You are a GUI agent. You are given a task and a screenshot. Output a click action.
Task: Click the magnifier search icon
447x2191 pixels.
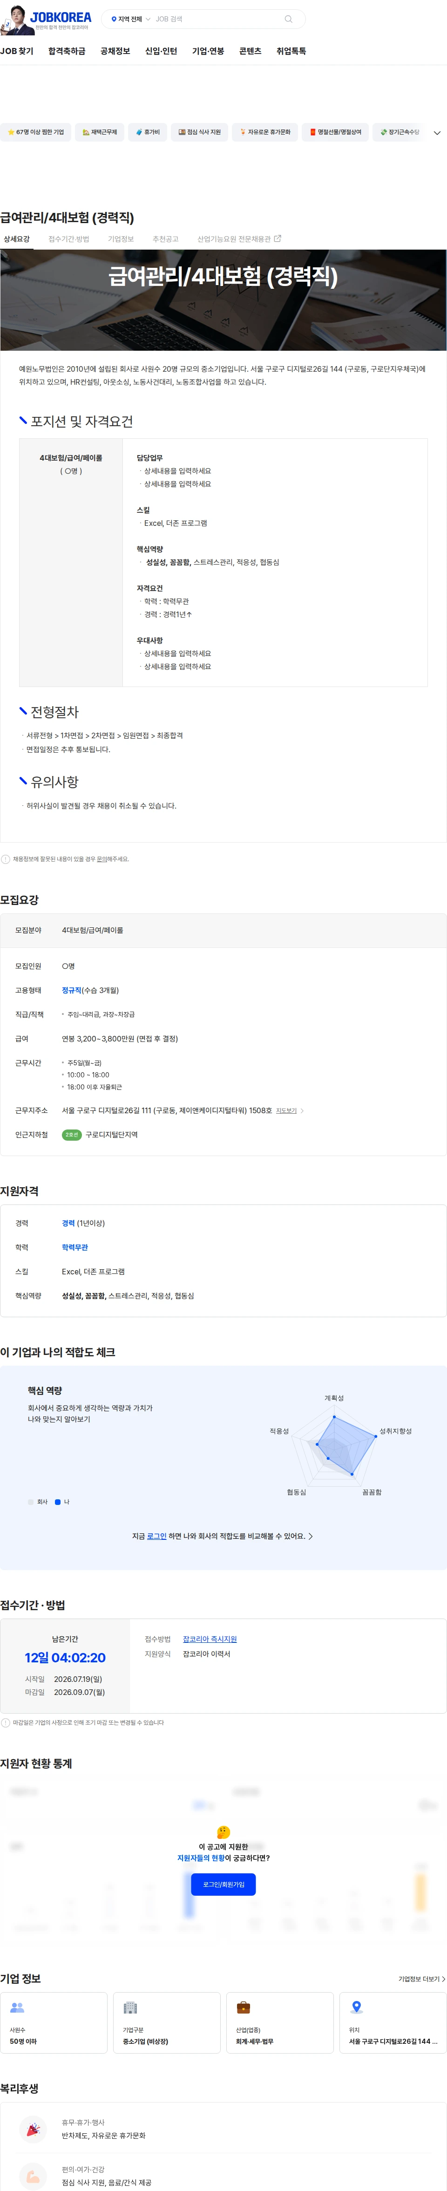289,19
